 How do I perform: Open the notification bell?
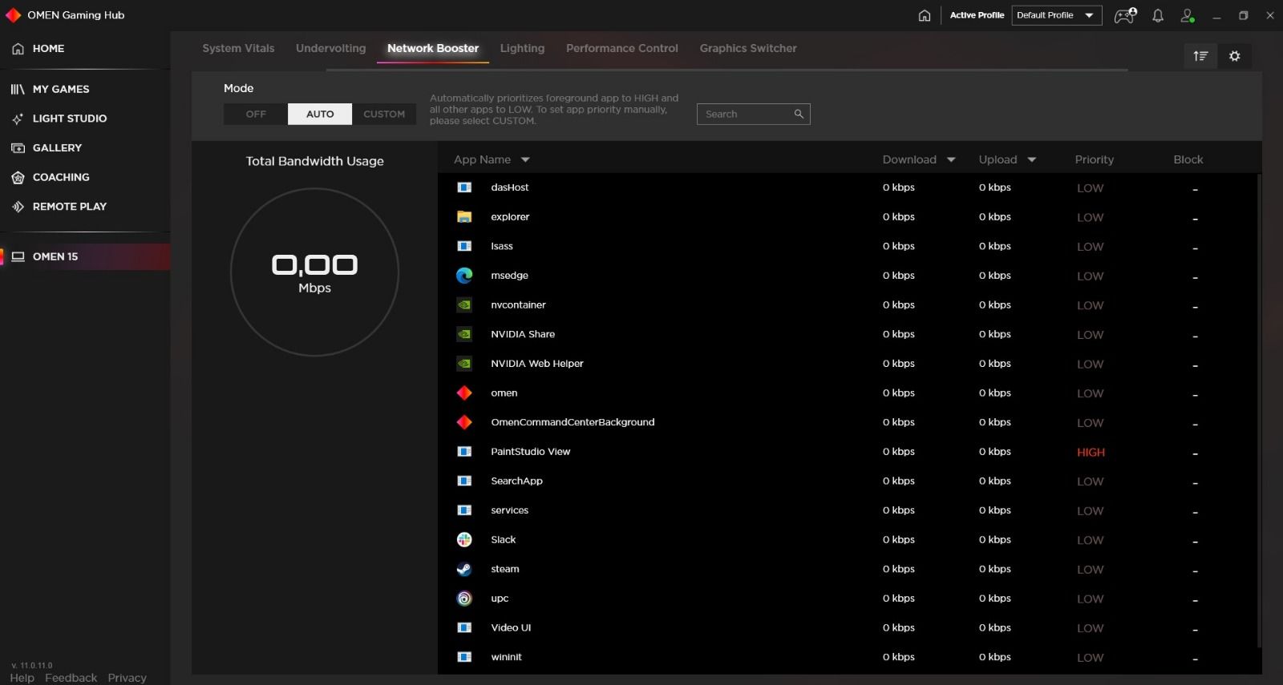(x=1158, y=15)
